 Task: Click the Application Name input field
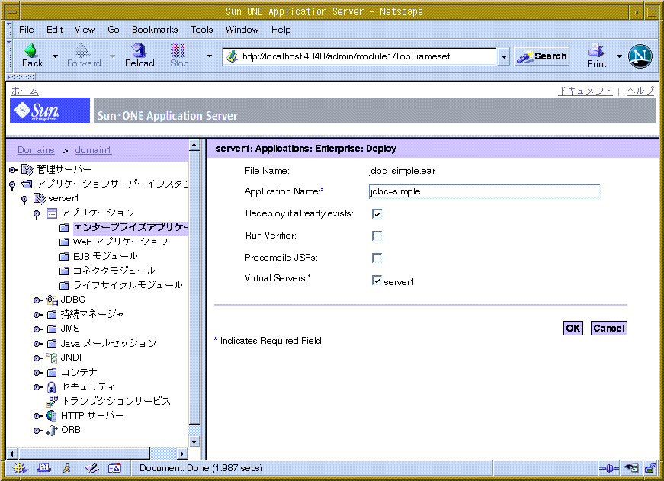(x=484, y=191)
